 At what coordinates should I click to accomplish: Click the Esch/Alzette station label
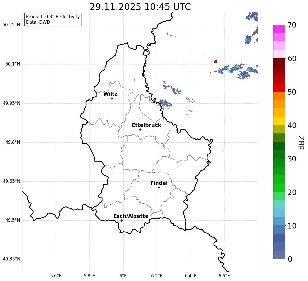click(131, 216)
